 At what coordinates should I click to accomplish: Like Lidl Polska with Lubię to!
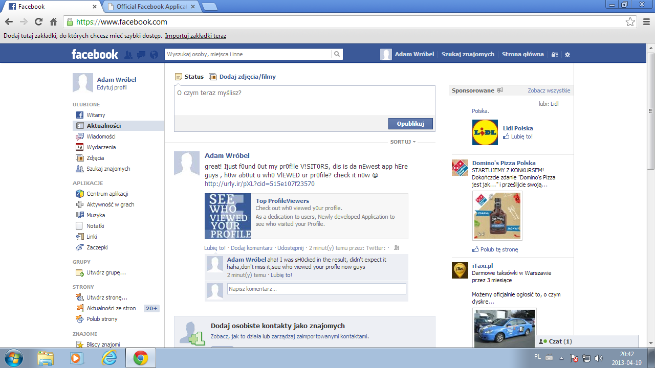tap(518, 136)
